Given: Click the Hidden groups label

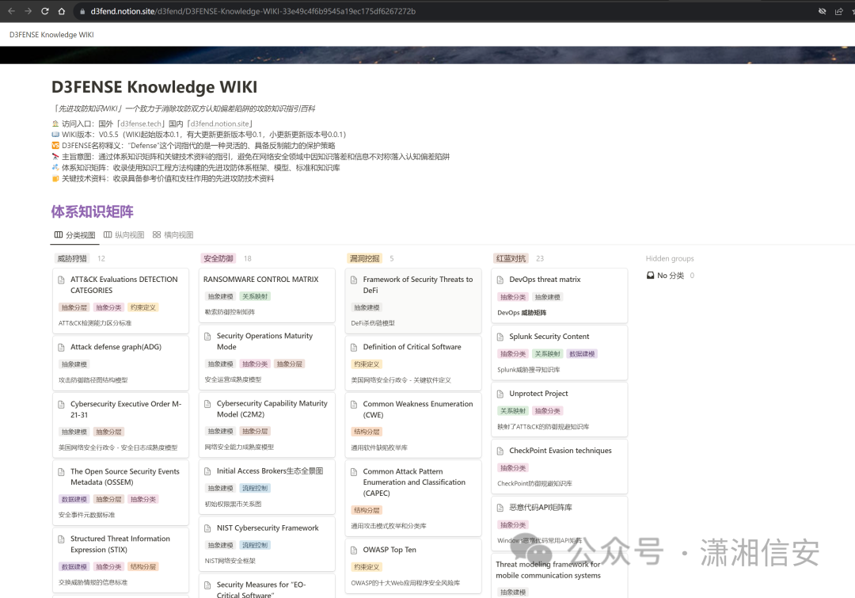Looking at the screenshot, I should click(x=670, y=259).
